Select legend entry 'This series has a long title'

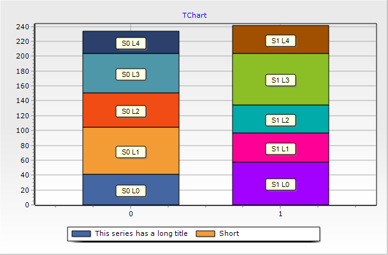click(x=141, y=233)
